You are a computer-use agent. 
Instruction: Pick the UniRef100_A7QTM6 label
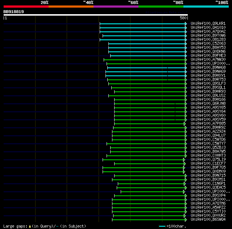click(208, 204)
